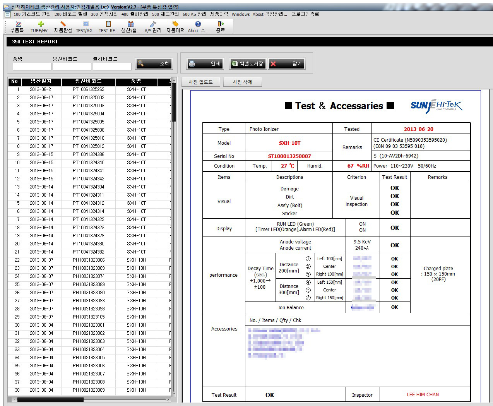The height and width of the screenshot is (406, 493).
Task: Click the 사진 업로드 button
Action: coord(201,82)
